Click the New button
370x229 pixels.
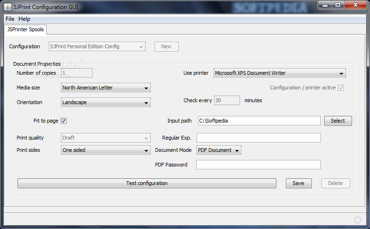pos(166,46)
